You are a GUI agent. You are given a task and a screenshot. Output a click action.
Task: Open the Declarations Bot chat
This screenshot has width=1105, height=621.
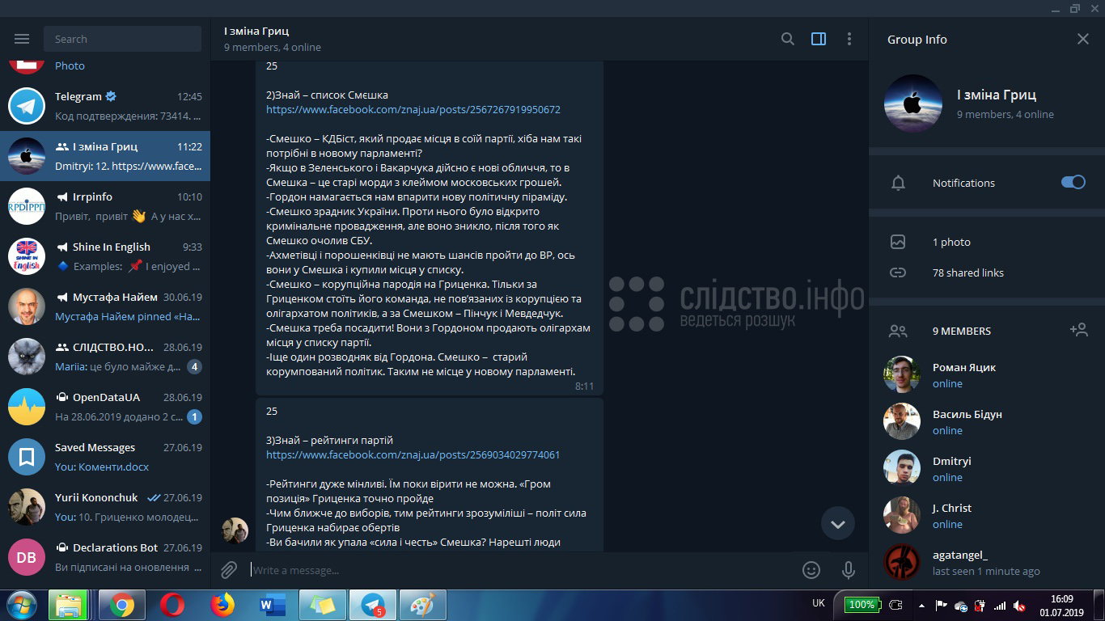point(105,557)
